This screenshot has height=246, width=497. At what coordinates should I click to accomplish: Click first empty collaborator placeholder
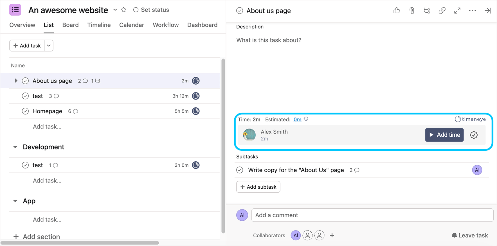tap(307, 235)
